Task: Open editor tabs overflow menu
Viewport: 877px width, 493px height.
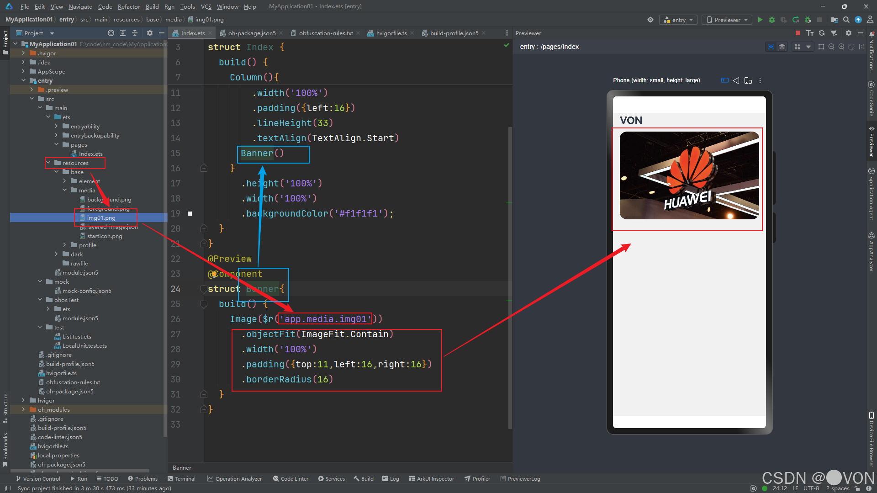Action: tap(507, 33)
